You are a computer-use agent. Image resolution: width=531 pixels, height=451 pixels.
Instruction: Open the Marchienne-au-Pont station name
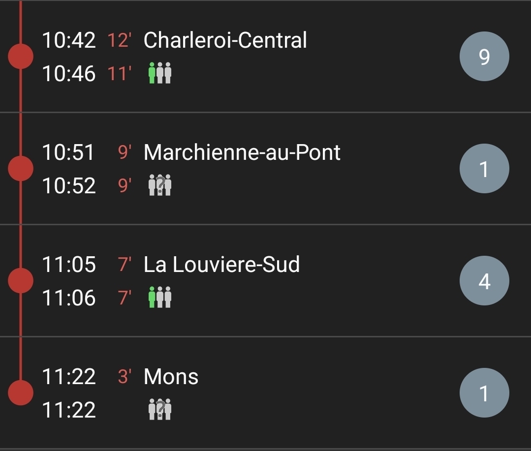click(x=242, y=152)
